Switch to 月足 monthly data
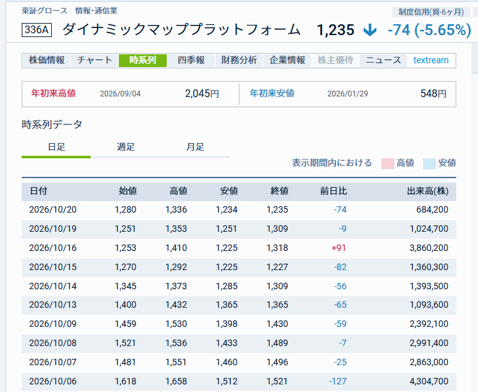 coord(195,147)
